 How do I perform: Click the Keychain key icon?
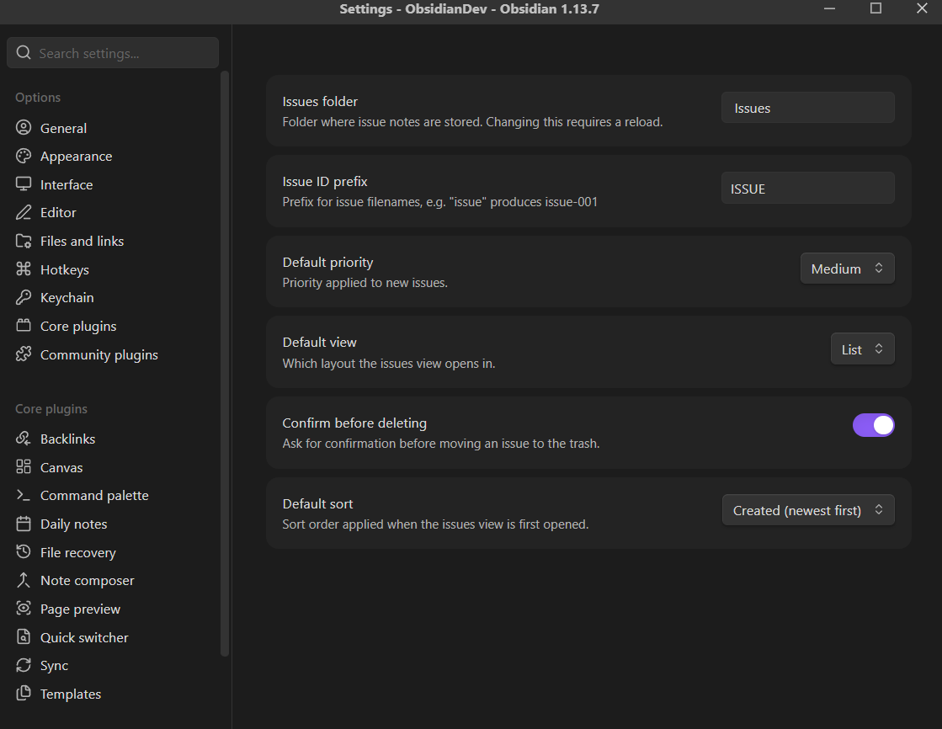pos(24,297)
